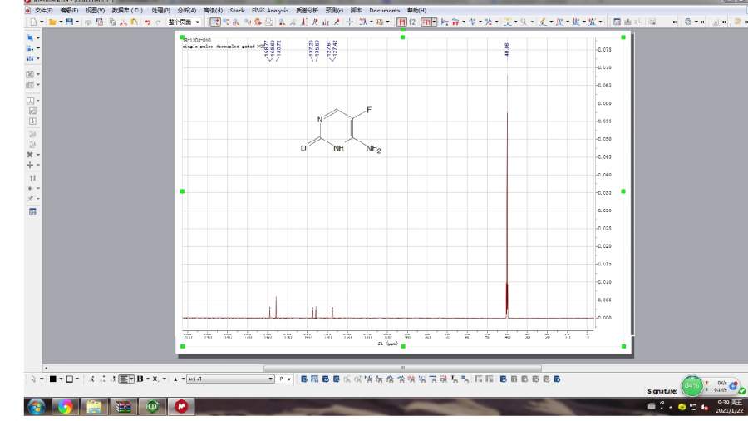Open the Stack menu
Image resolution: width=748 pixels, height=421 pixels.
(x=238, y=11)
